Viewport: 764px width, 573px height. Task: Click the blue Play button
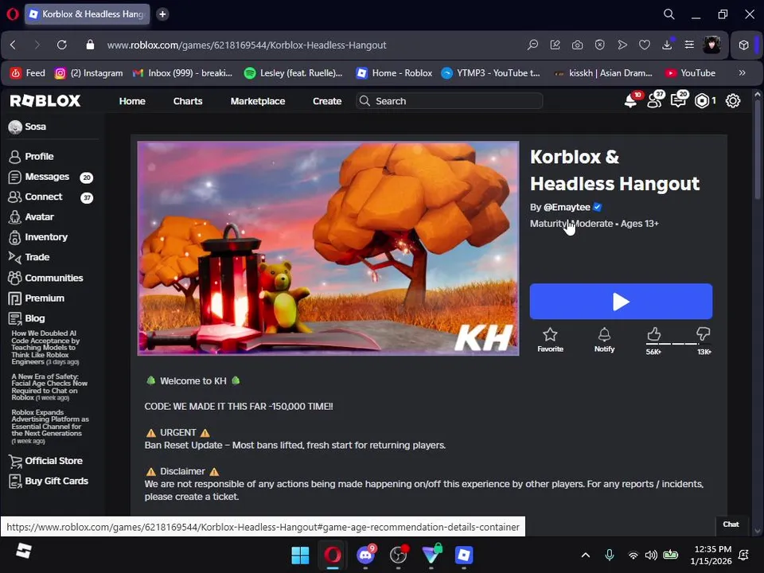pos(621,302)
